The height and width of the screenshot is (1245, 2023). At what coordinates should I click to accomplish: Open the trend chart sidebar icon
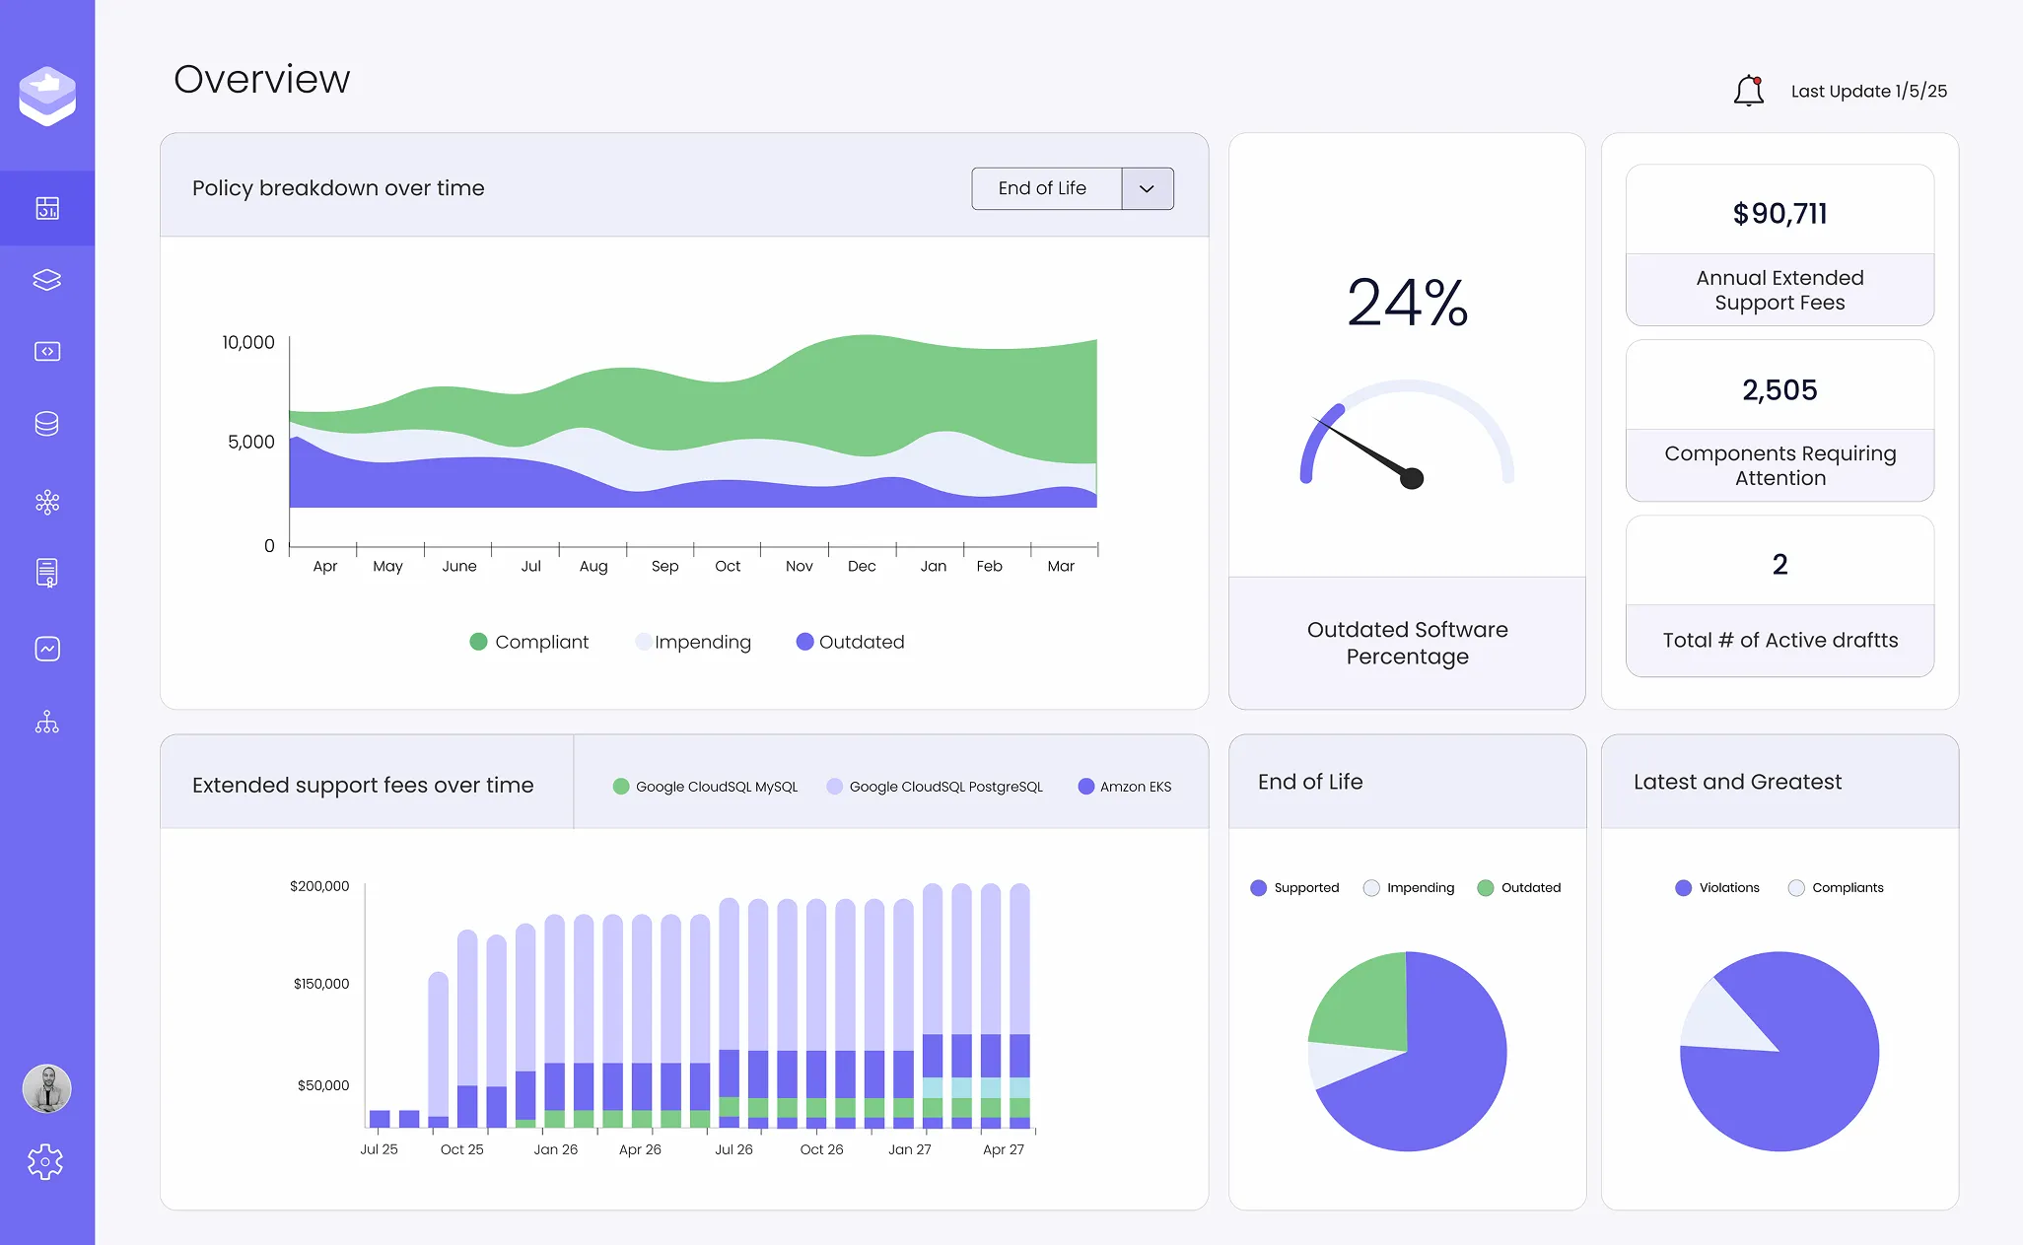[x=47, y=649]
